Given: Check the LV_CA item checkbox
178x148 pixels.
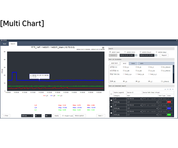Looking at the screenshot, I should [149, 71].
